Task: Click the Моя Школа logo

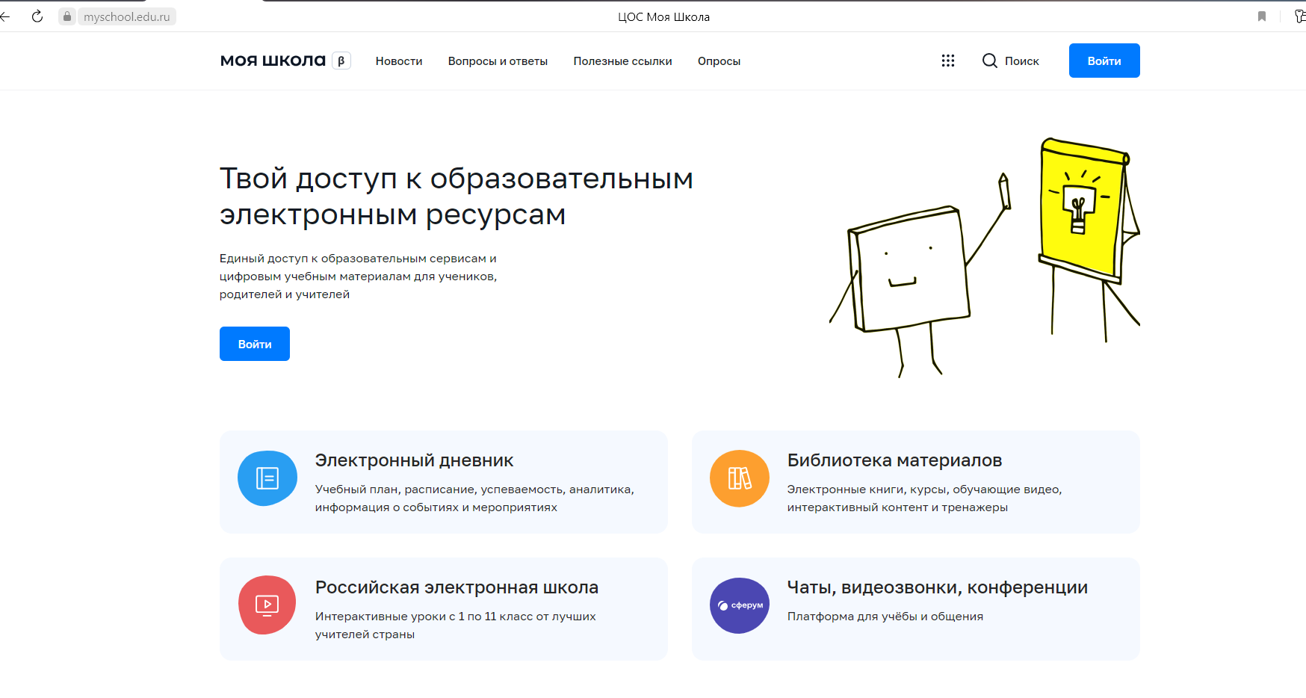Action: [x=273, y=61]
